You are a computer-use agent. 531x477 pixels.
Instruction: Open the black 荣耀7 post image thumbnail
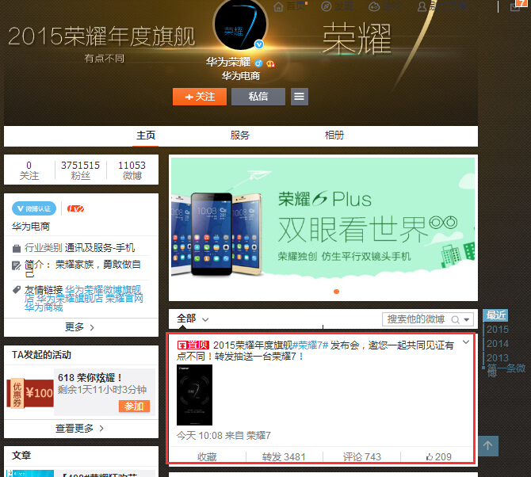(194, 395)
